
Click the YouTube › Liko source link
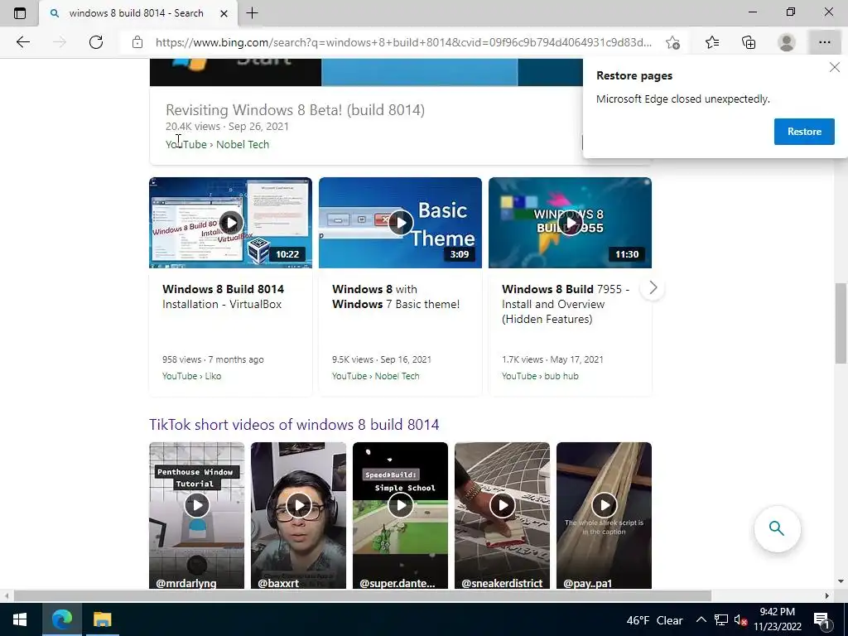191,376
